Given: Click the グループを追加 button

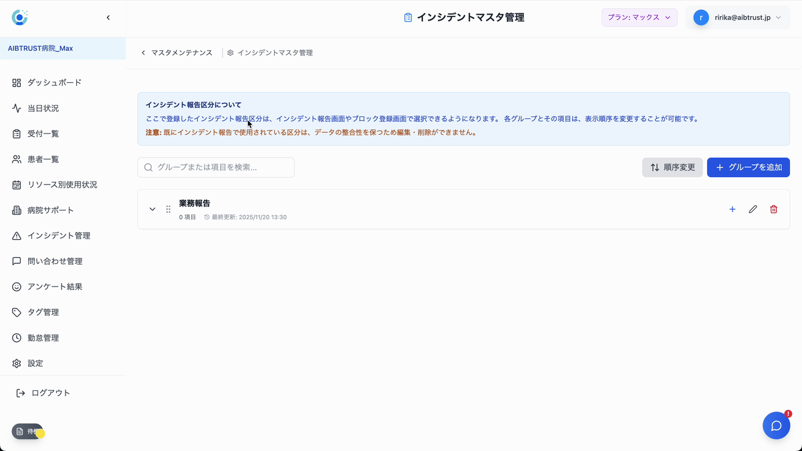Looking at the screenshot, I should click(x=749, y=167).
